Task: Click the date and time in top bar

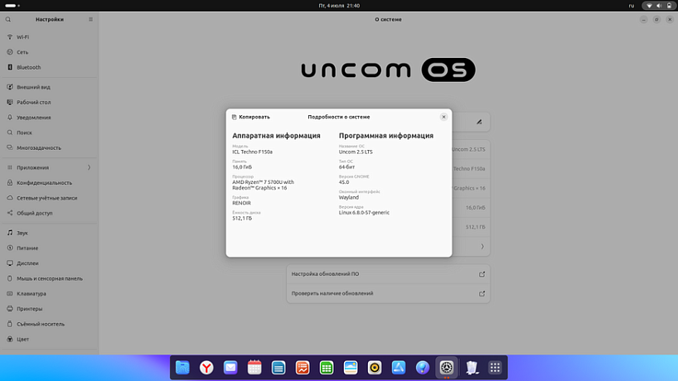Action: (x=339, y=5)
